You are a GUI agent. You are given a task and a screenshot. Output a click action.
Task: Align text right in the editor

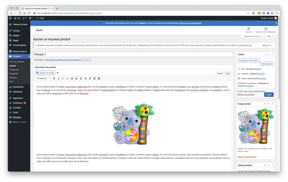(x=85, y=79)
